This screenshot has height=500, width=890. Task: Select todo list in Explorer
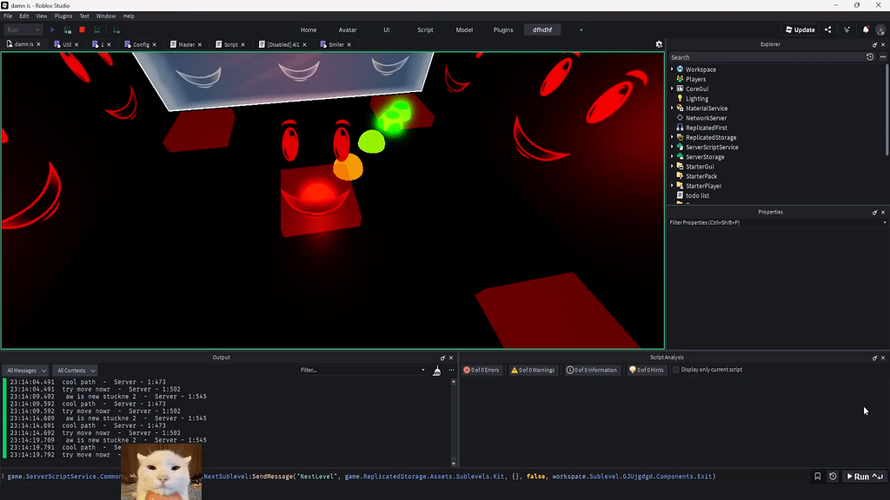point(697,195)
